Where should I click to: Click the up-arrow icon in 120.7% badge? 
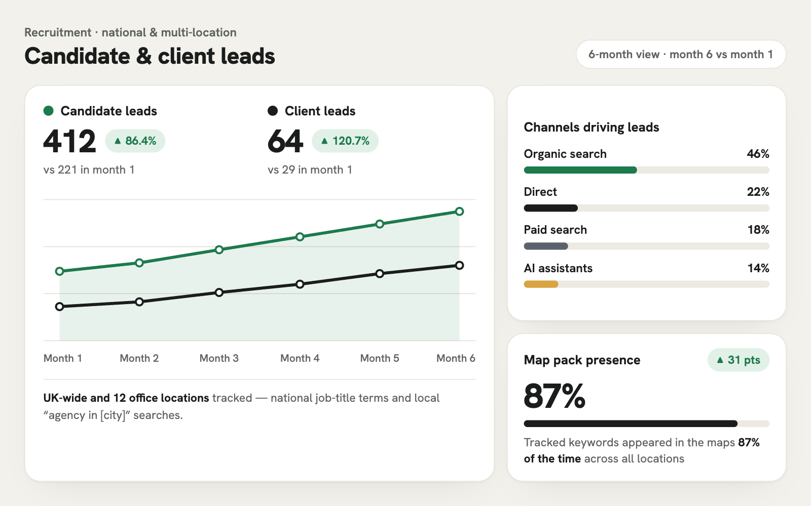(x=324, y=141)
